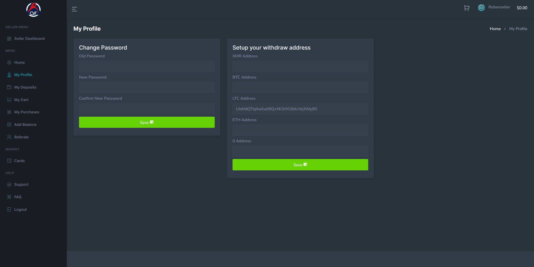Click the Seller Dashboard grid icon

(9, 39)
